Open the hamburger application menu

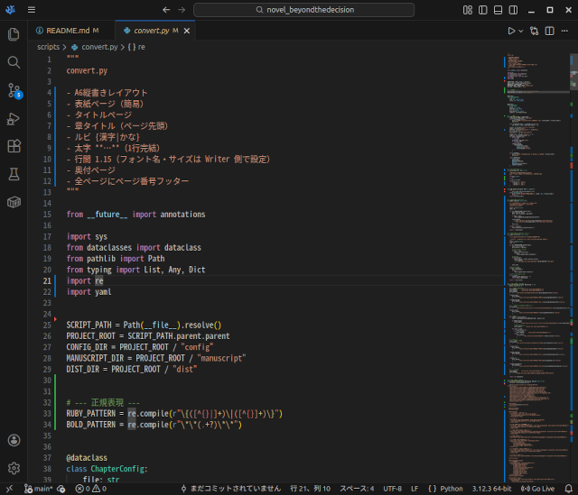pyautogui.click(x=32, y=10)
